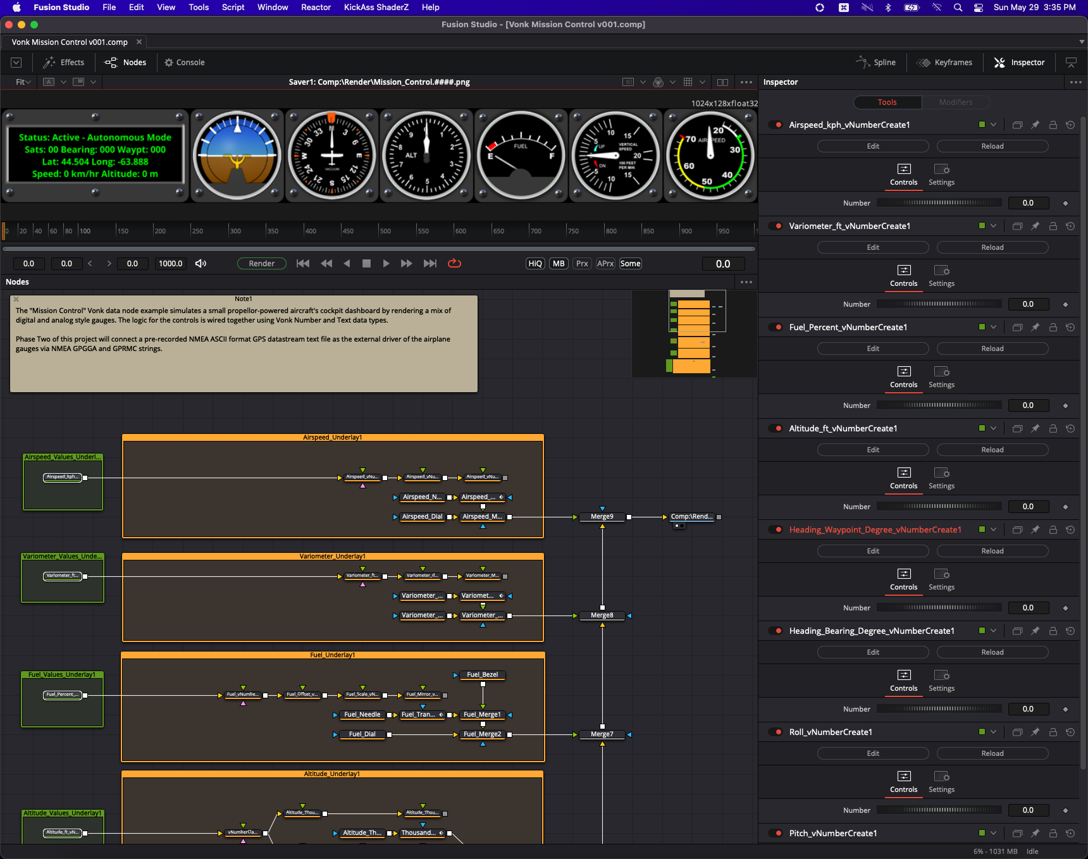
Task: Open Altitude_ft_vNumberCreate1 color dropdown arrow
Action: (994, 428)
